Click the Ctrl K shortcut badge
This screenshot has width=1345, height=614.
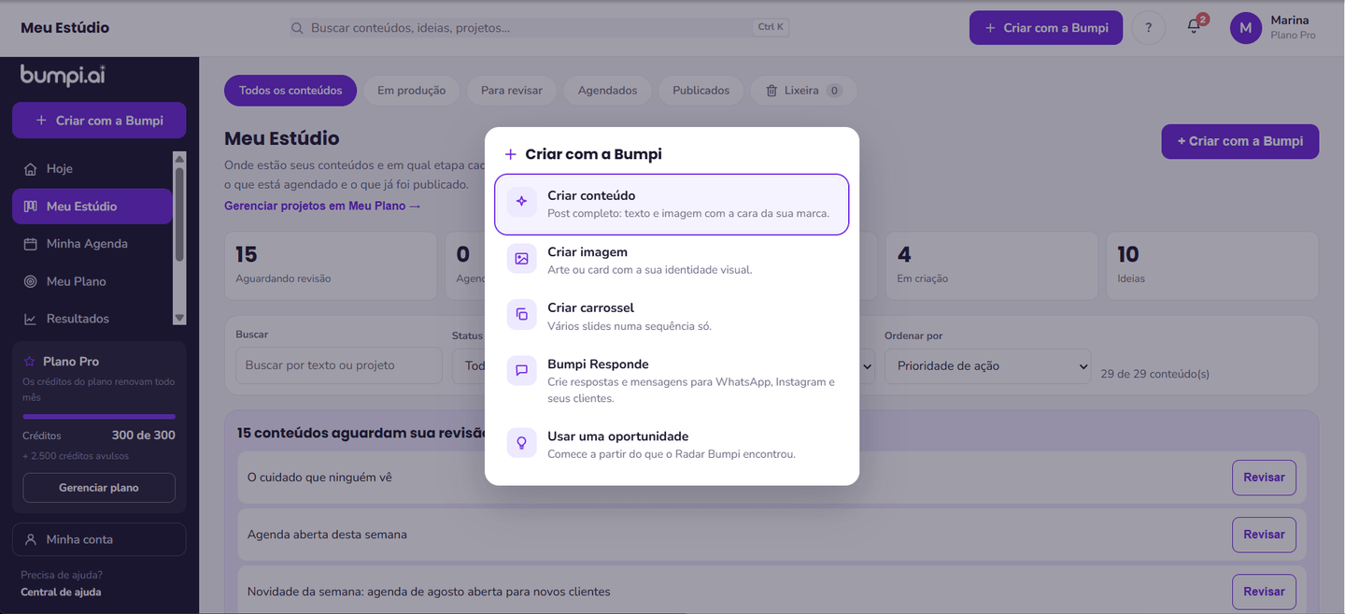[771, 27]
